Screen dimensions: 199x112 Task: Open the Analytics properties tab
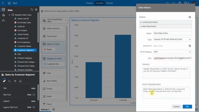click(x=21, y=81)
